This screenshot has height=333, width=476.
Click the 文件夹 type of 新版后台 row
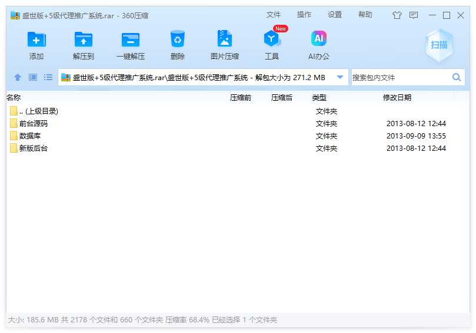pyautogui.click(x=327, y=149)
